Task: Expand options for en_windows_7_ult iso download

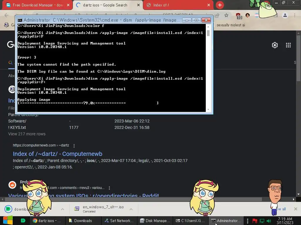Action: tap(131, 209)
